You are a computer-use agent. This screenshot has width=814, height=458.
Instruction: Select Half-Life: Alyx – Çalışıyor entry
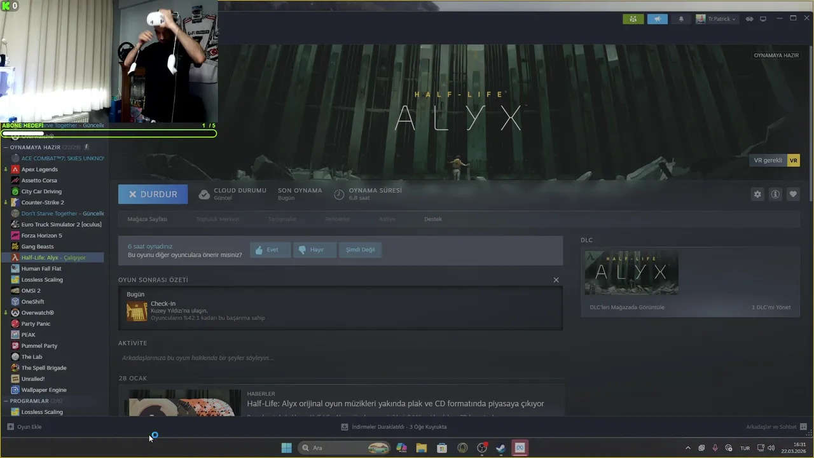(x=53, y=258)
